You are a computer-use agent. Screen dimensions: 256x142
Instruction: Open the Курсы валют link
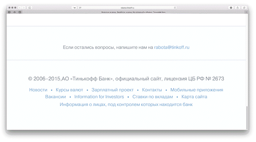tap(69, 90)
